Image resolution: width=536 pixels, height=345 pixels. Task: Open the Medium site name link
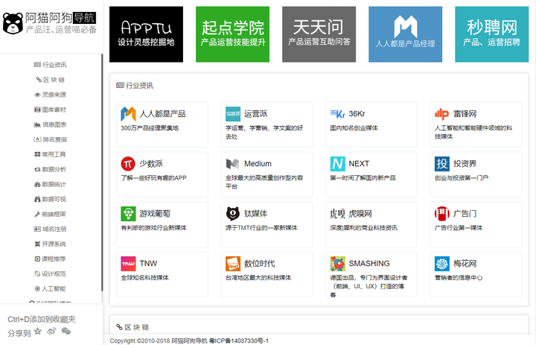pos(258,164)
